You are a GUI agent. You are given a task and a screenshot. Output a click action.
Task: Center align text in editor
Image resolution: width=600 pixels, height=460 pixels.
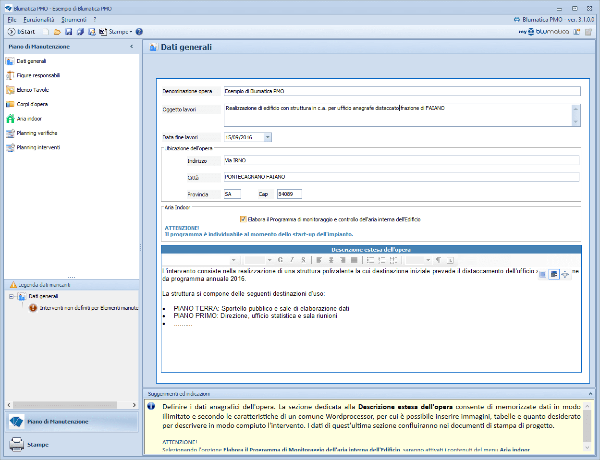coord(331,260)
